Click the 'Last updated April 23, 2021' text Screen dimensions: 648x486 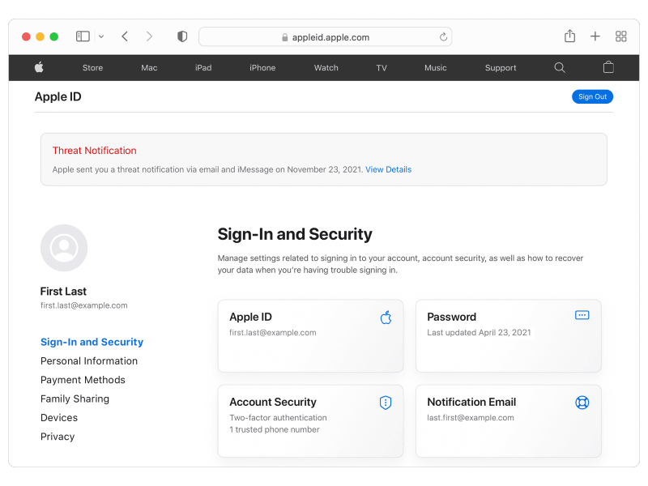pyautogui.click(x=479, y=333)
